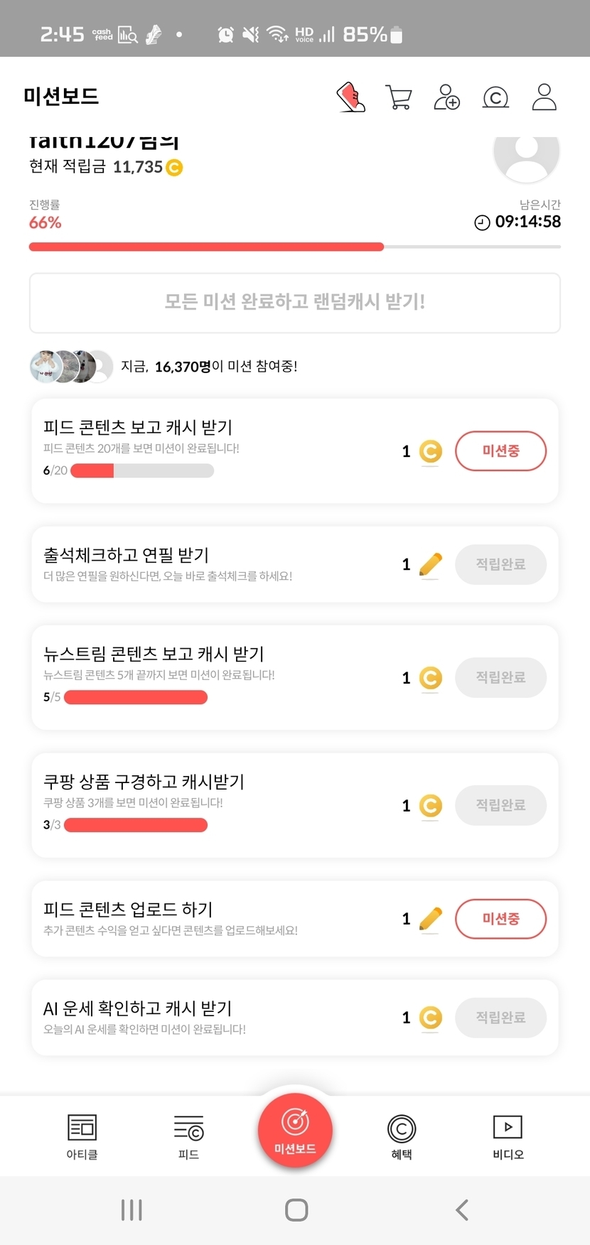Tap 미션중 button for 피드 콘텐츠 업로드 하기
The height and width of the screenshot is (1245, 590).
(500, 918)
